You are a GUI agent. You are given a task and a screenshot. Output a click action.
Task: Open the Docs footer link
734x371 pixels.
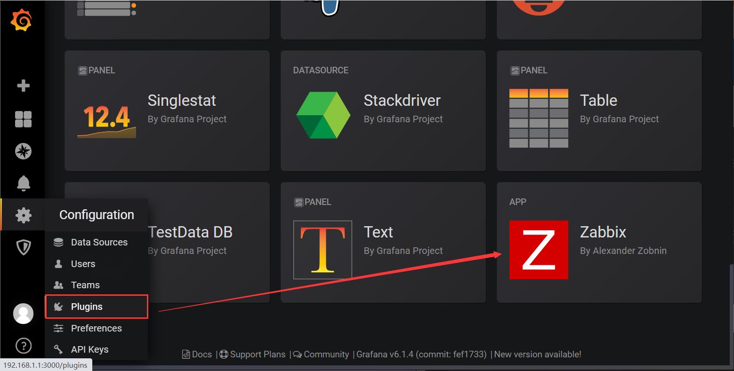point(197,355)
